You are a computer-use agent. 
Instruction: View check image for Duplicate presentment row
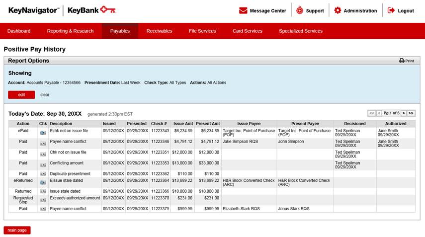click(43, 174)
